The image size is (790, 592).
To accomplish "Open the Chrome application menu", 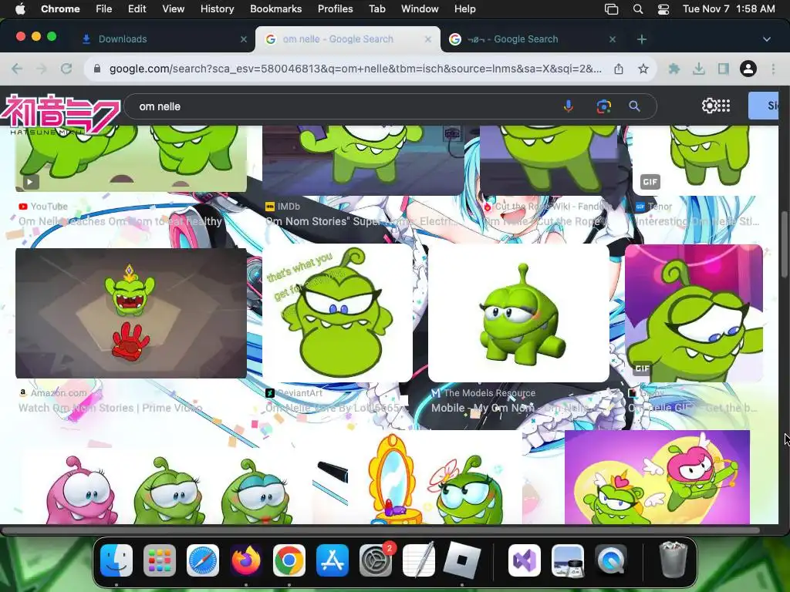I will (60, 9).
